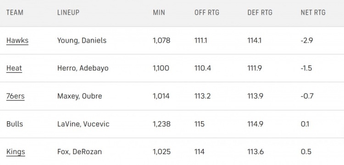Open the Kings team link
Viewport: 344px width, 165px height.
16,152
